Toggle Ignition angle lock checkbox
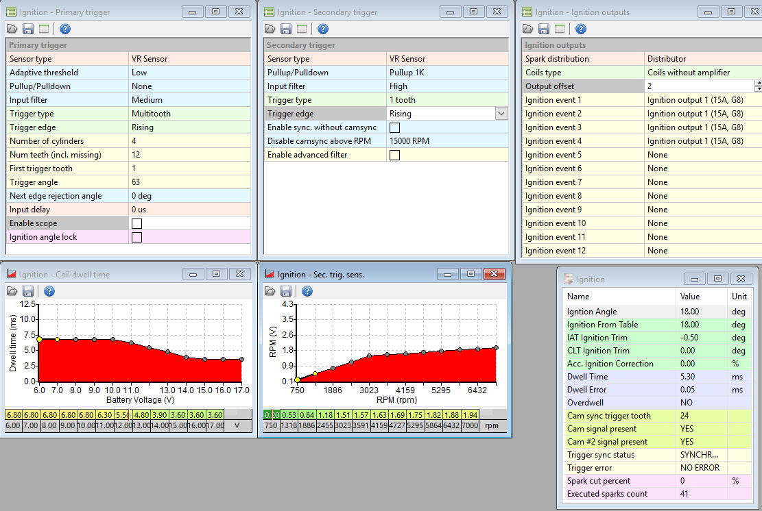Viewport: 762px width, 511px height. click(136, 237)
